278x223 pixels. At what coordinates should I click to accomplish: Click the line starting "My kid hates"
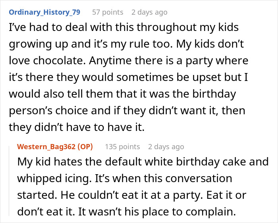tap(143, 162)
